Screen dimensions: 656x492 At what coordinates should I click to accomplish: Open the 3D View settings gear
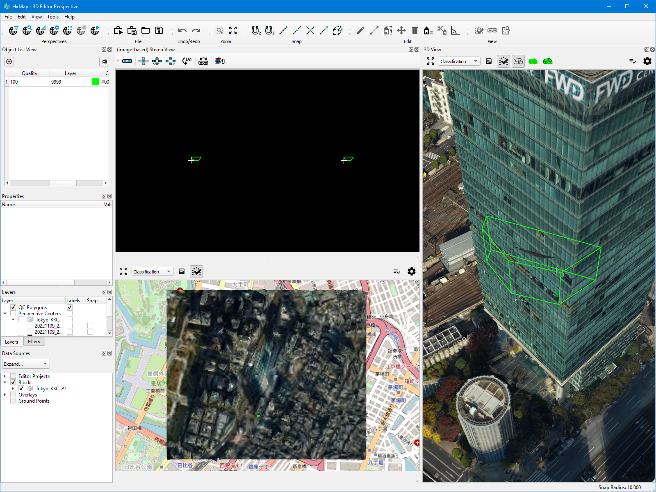click(647, 61)
